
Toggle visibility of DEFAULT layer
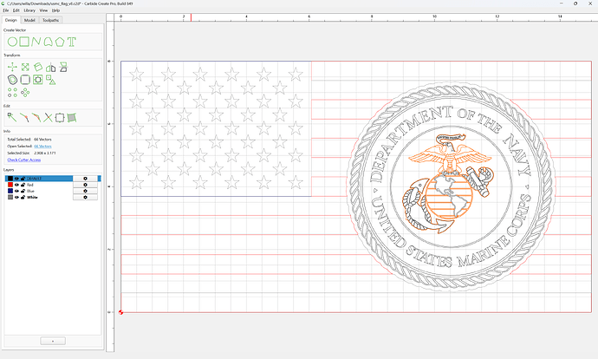pyautogui.click(x=16, y=179)
